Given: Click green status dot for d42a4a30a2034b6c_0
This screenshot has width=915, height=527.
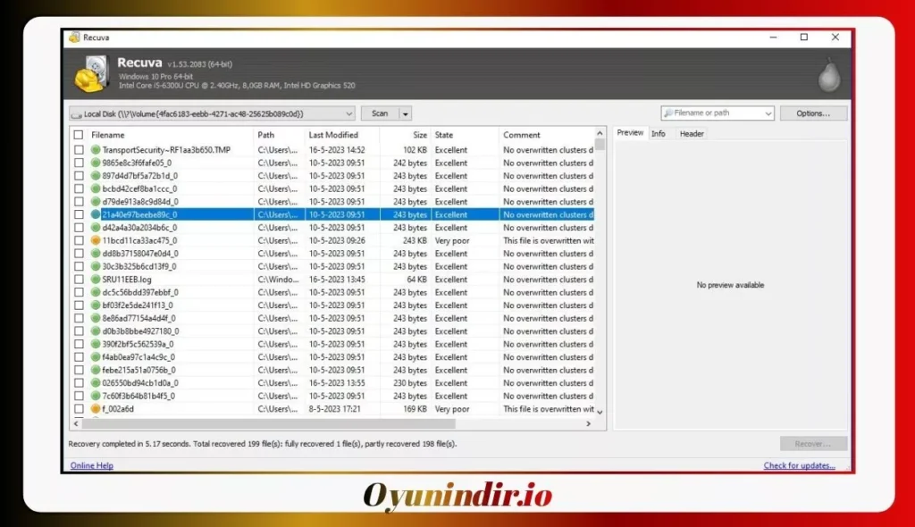Looking at the screenshot, I should coord(96,228).
